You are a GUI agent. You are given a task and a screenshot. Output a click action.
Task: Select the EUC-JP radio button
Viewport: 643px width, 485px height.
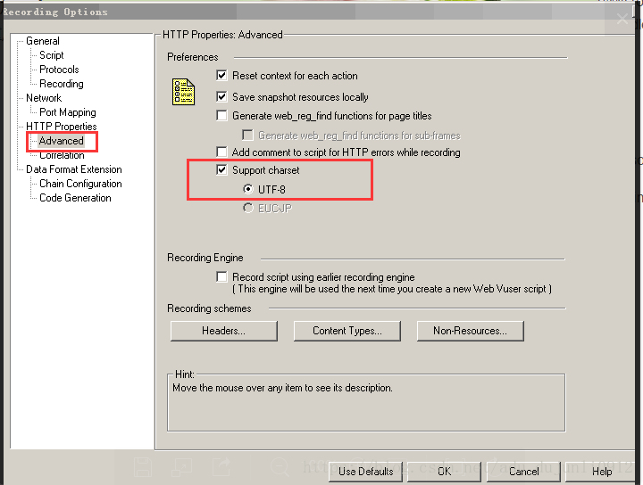click(x=247, y=208)
